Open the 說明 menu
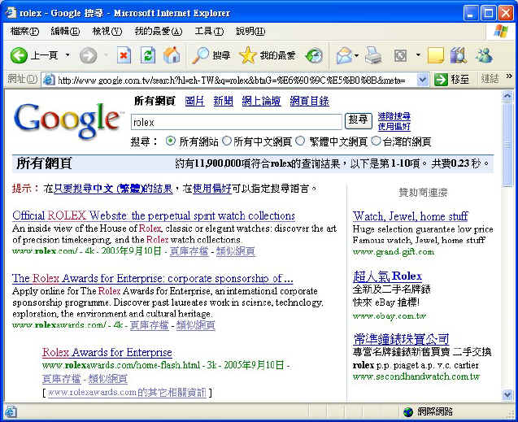 click(250, 32)
